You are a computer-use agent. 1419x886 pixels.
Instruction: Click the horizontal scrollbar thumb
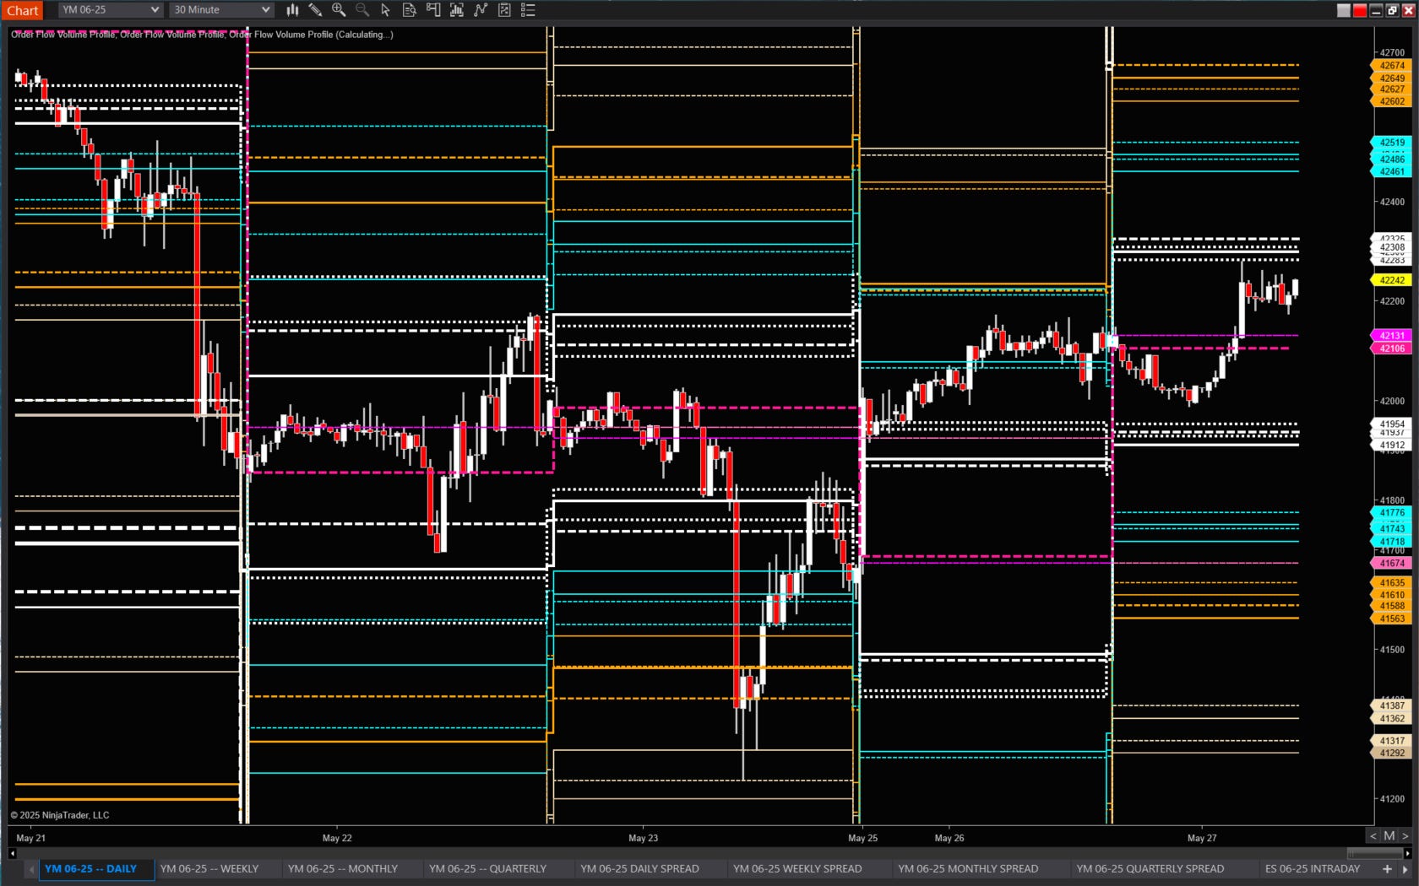click(1374, 853)
